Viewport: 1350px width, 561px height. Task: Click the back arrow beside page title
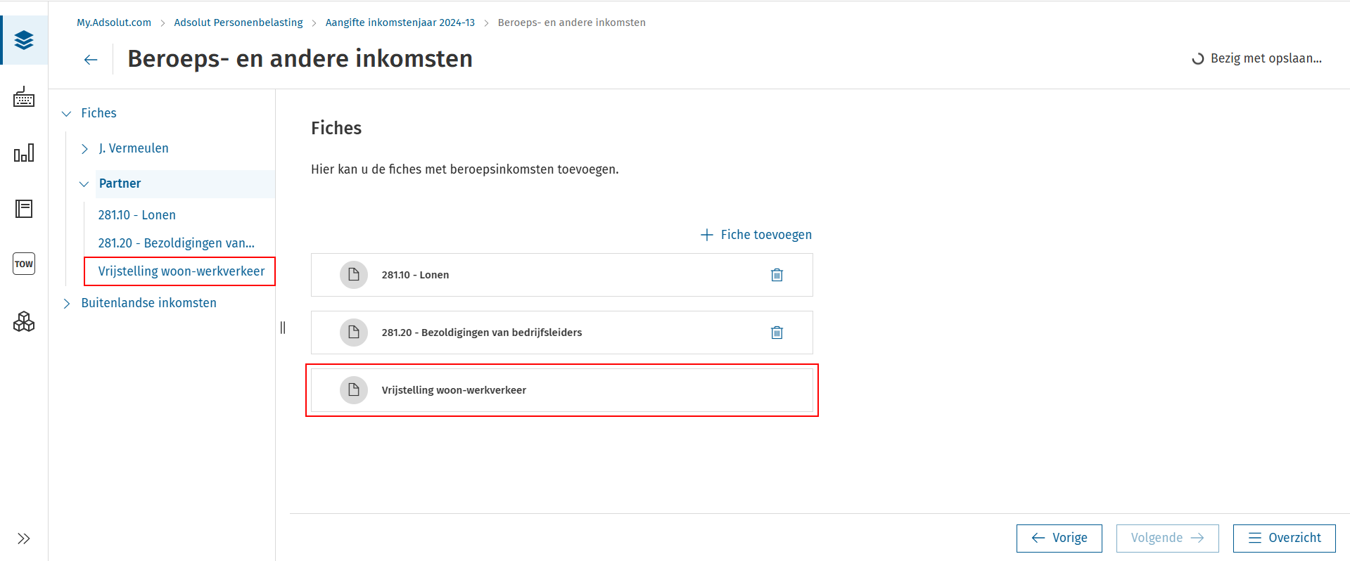point(91,60)
